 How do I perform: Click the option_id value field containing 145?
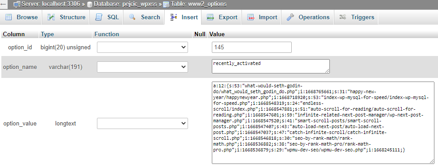coord(252,47)
